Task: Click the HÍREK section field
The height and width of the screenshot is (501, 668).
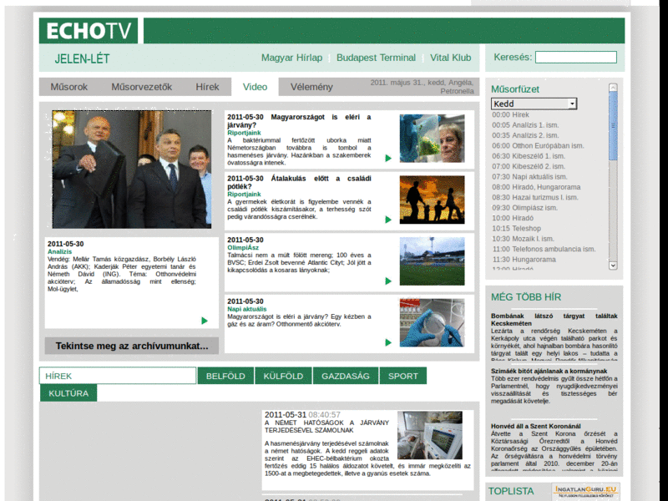Action: [118, 376]
